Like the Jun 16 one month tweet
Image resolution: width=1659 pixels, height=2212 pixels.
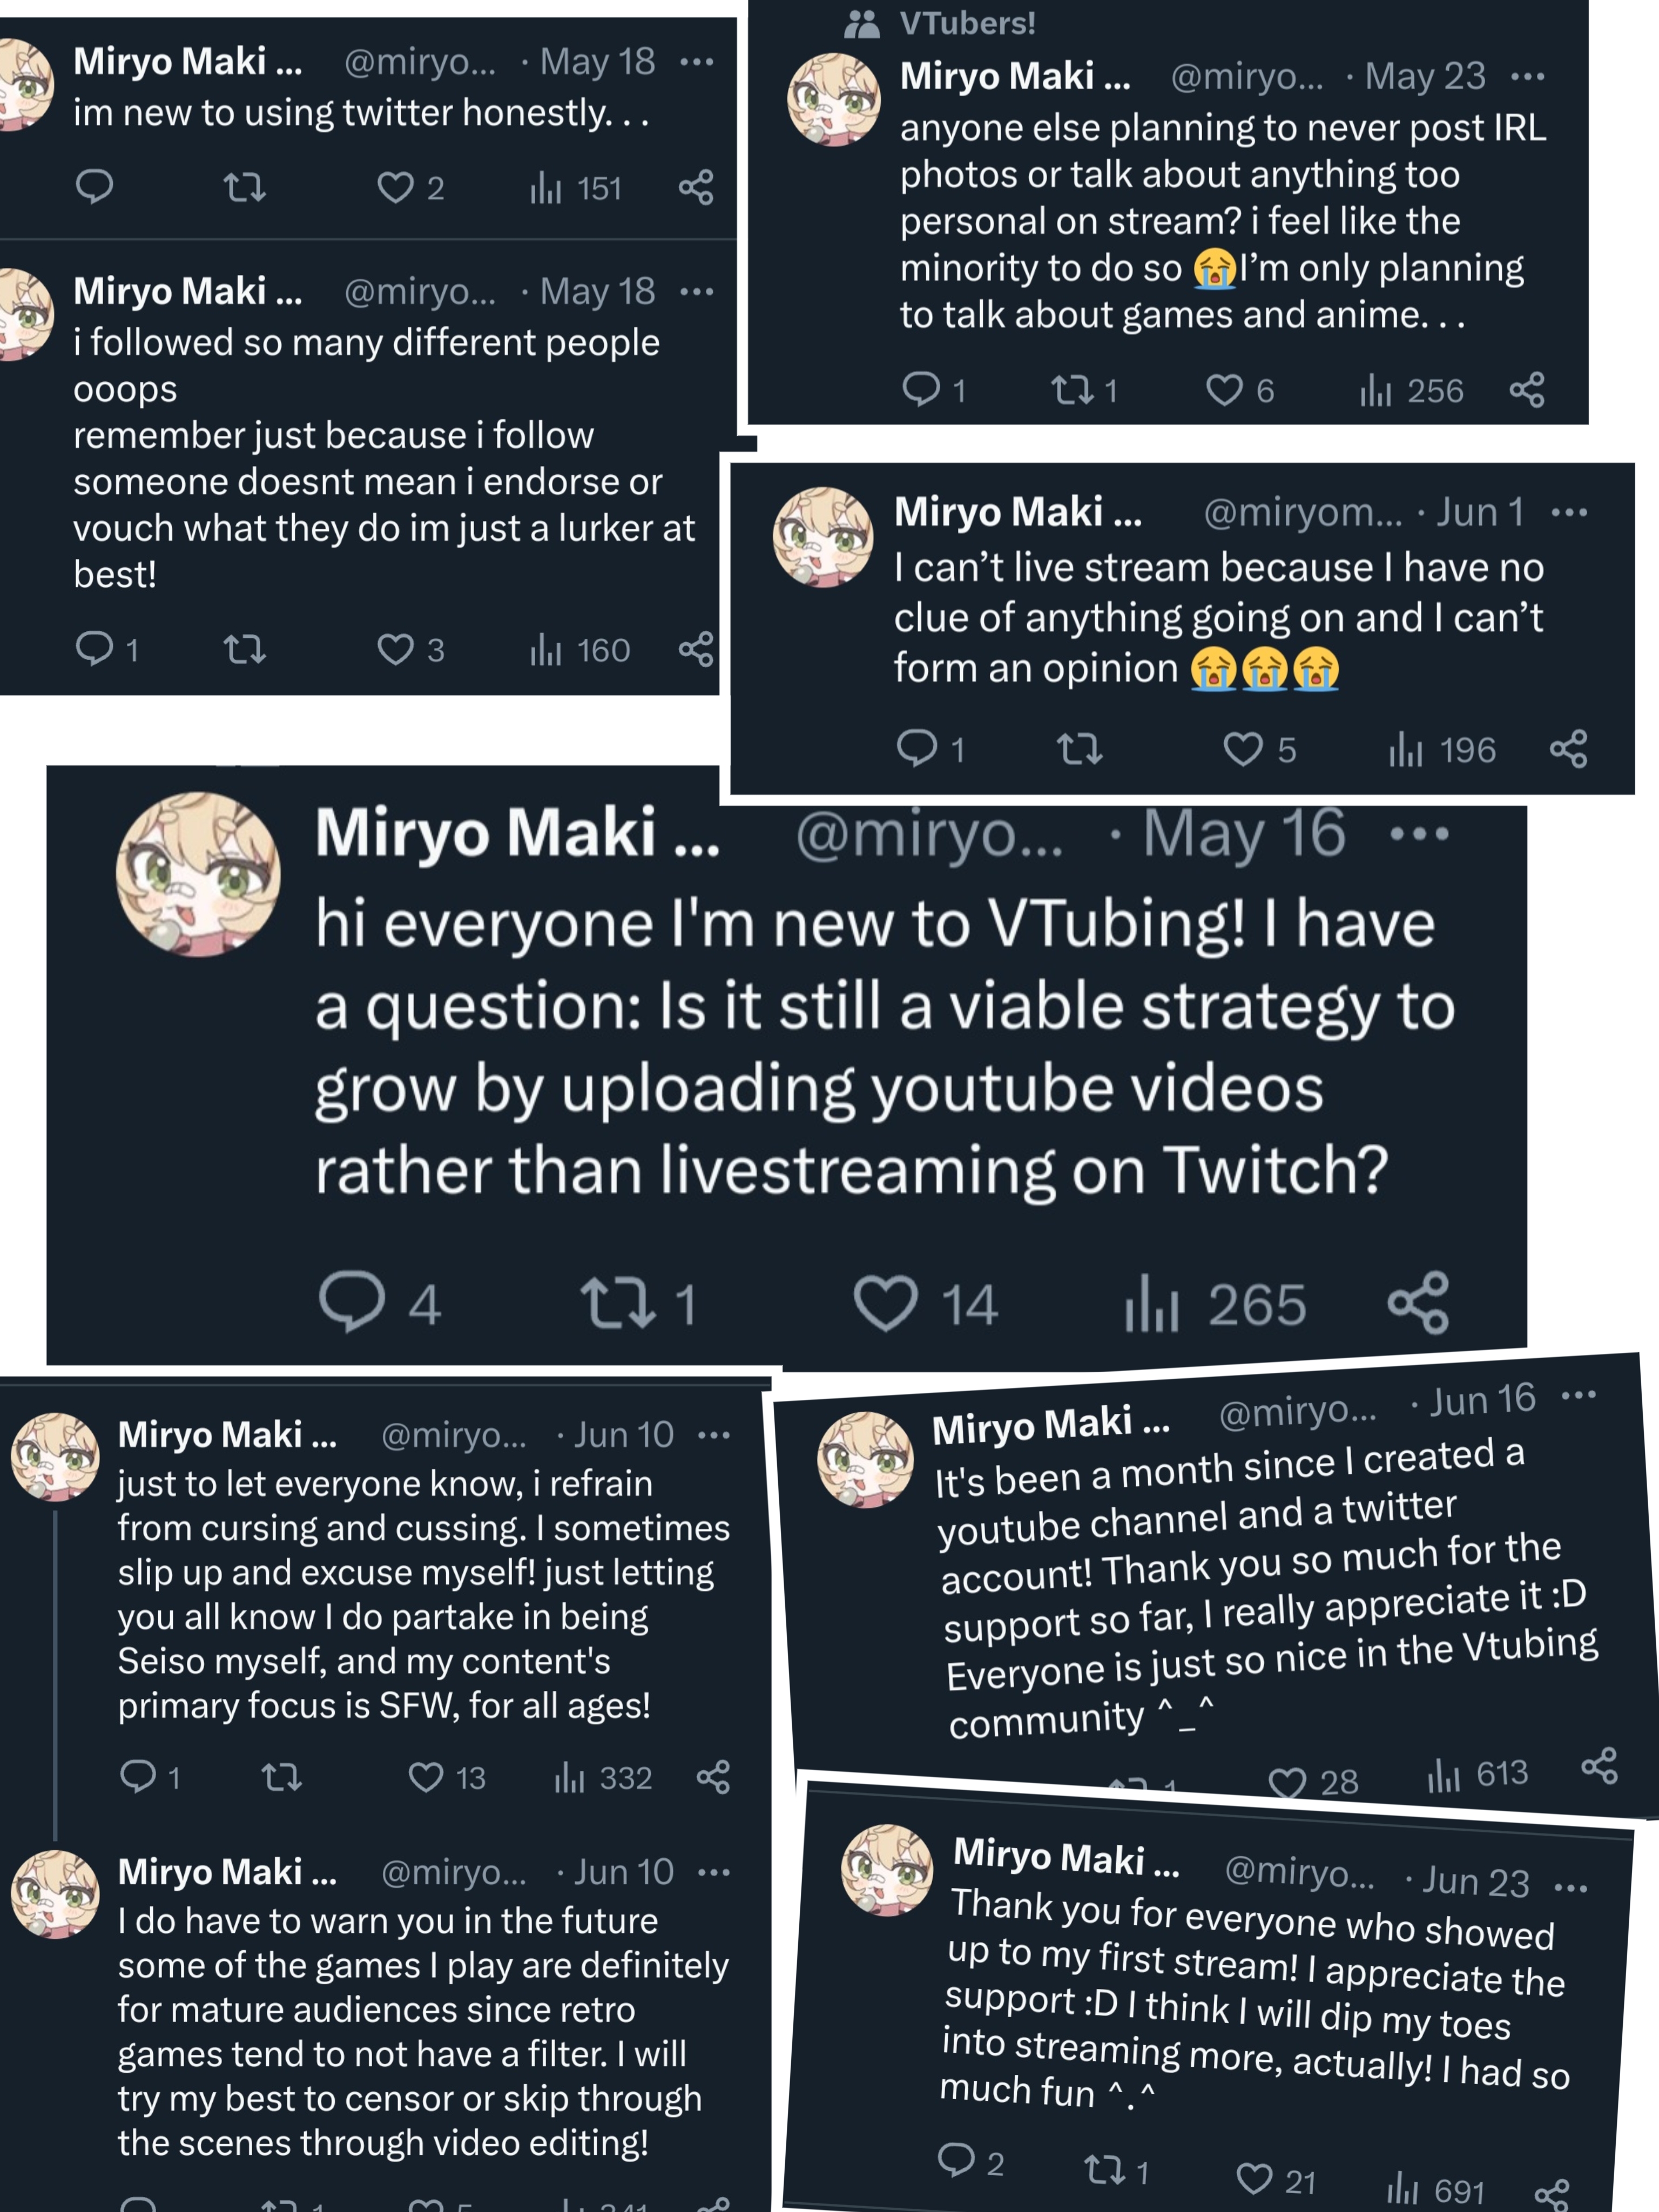coord(1286,1782)
